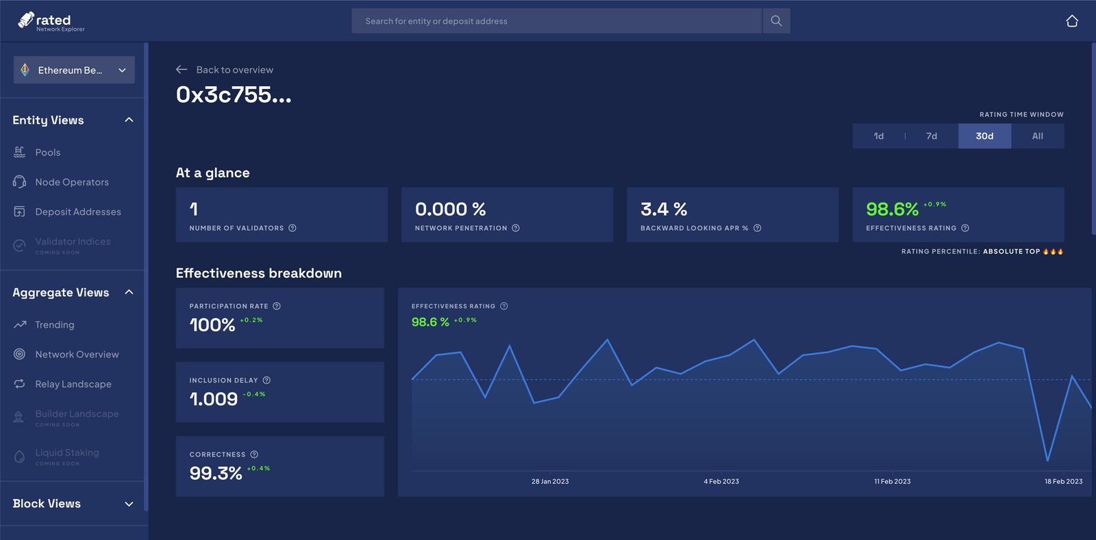The height and width of the screenshot is (540, 1096).
Task: Click help icon beside Number of Validators
Action: tap(292, 228)
